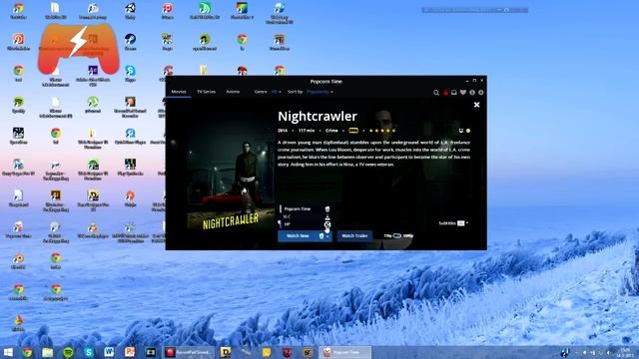Screen dimensions: 639x359
Task: Open Popcorn Time settings gear
Action: 481,93
